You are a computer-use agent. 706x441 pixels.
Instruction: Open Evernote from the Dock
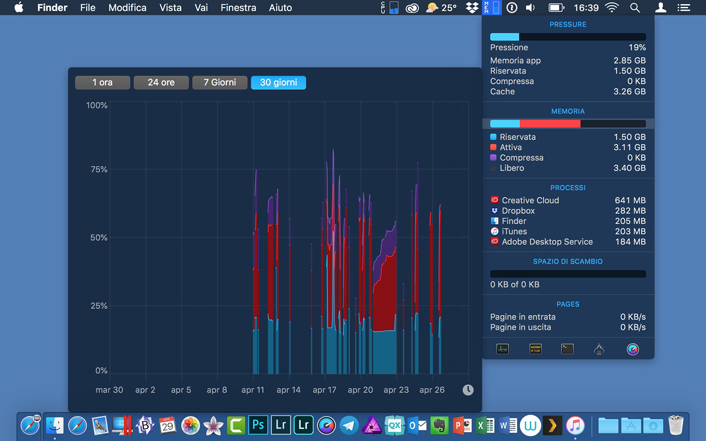(x=440, y=425)
